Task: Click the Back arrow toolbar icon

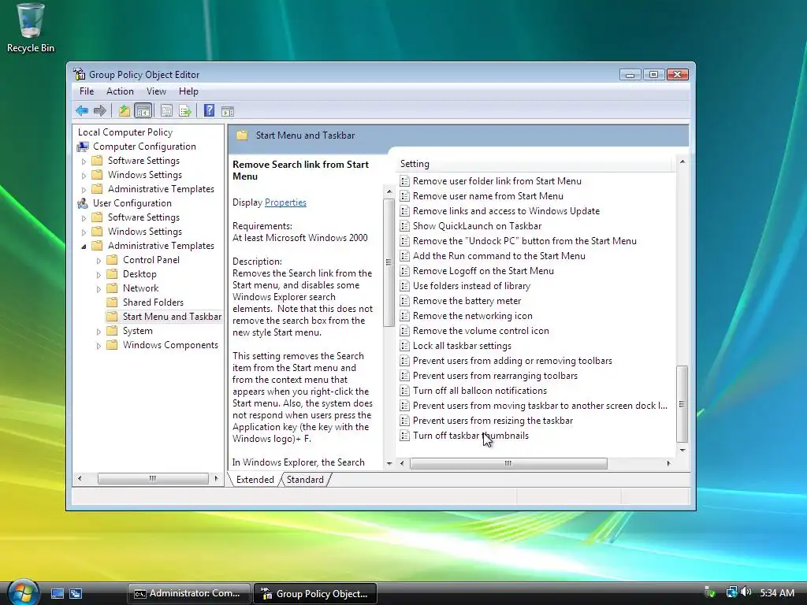Action: [82, 110]
